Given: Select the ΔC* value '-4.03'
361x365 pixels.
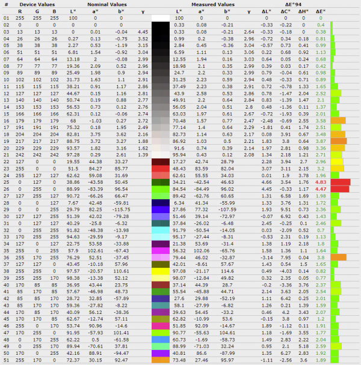Looking at the screenshot, I should coord(285,271).
